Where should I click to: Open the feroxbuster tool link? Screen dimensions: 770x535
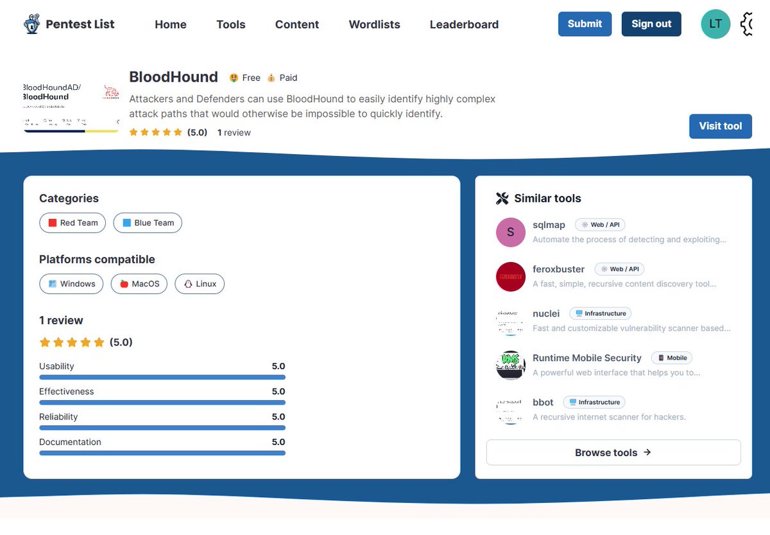(x=559, y=269)
